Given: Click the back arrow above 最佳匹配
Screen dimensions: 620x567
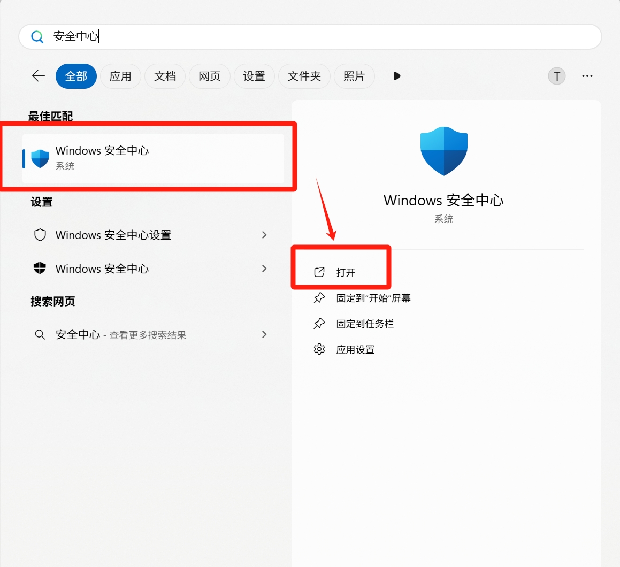Looking at the screenshot, I should coord(38,76).
